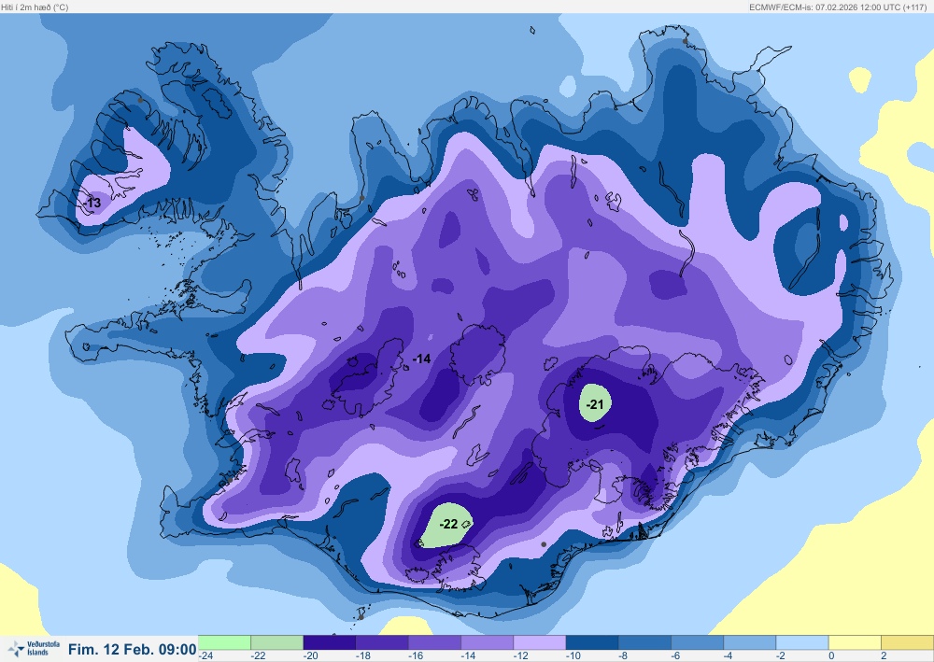The image size is (934, 662).
Task: Select the -18 to -16 purple legend swatch
Action: [x=382, y=642]
